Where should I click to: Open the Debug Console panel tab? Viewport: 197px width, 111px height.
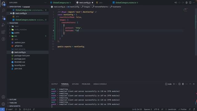coord(100,84)
